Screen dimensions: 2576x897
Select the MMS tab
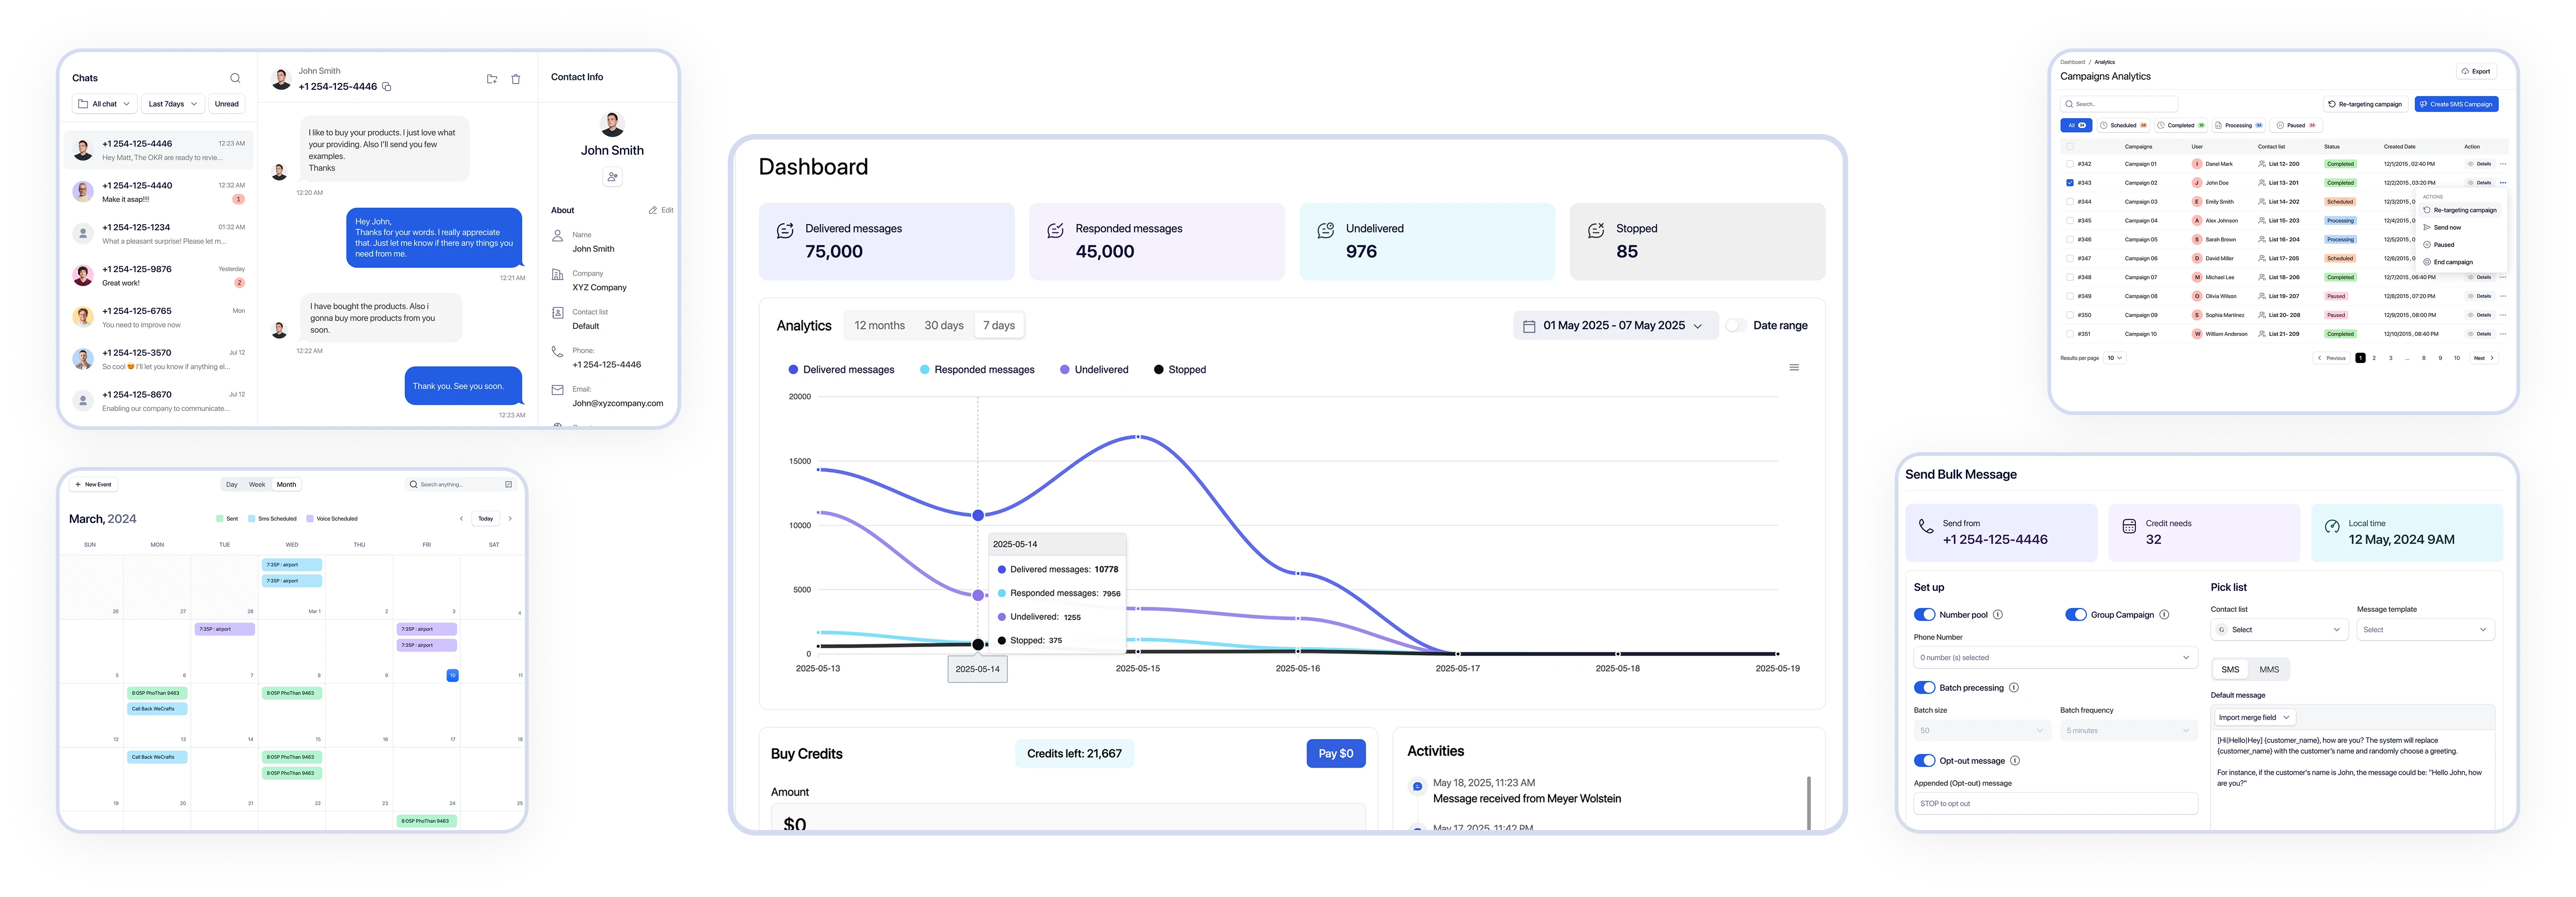(2269, 670)
